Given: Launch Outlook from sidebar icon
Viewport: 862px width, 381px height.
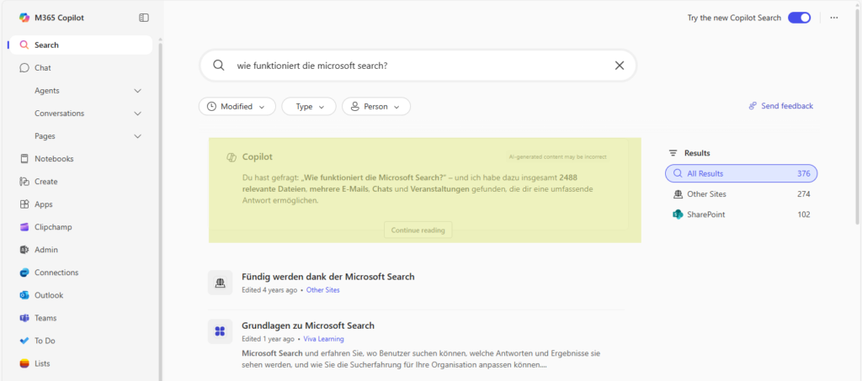Looking at the screenshot, I should (24, 295).
